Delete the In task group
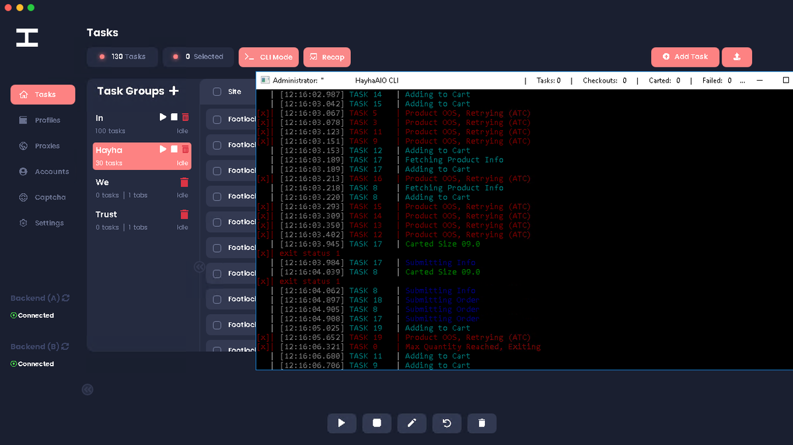Viewport: 793px width, 445px height. tap(185, 117)
